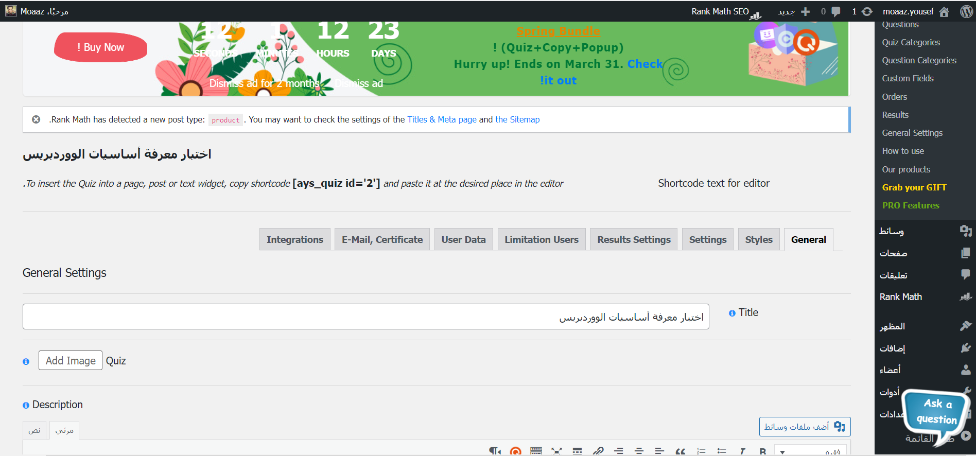Viewport: 976px width, 456px height.
Task: Switch to the Settings tab
Action: [708, 239]
